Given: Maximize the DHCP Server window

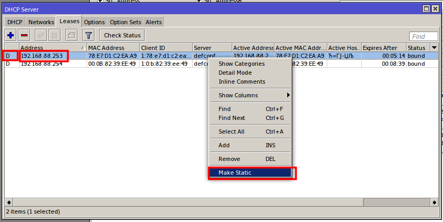Looking at the screenshot, I should point(426,9).
